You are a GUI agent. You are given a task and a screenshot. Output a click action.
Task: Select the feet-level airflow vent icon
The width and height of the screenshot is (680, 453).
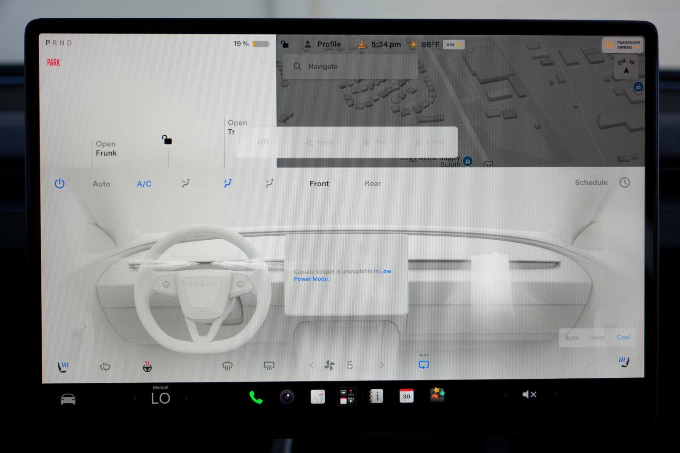[x=269, y=183]
